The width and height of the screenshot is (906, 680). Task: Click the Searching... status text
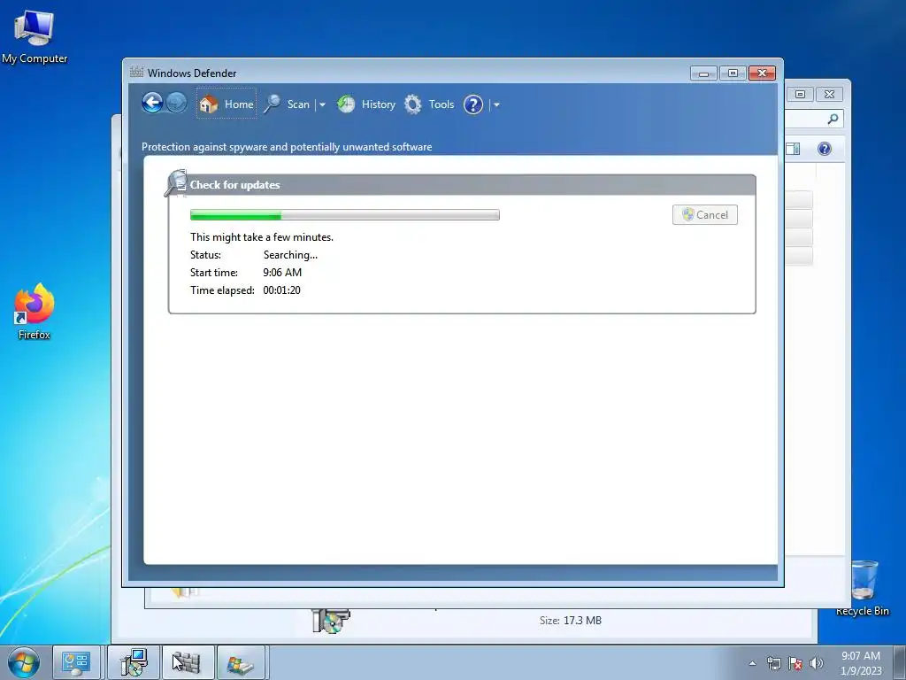coord(290,254)
